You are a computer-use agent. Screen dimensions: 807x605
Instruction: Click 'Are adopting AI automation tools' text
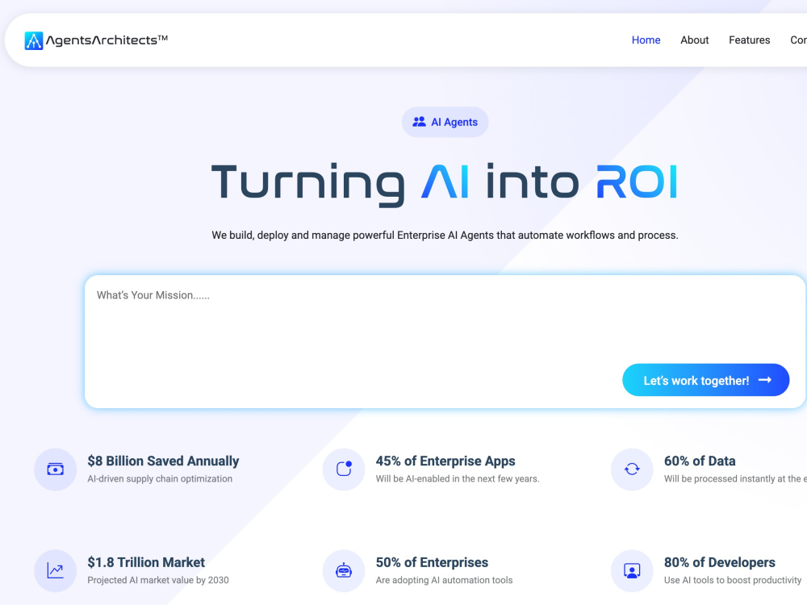pyautogui.click(x=444, y=580)
